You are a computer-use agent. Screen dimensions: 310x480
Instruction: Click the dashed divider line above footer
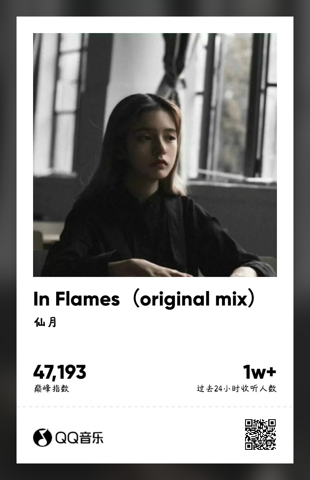[155, 407]
